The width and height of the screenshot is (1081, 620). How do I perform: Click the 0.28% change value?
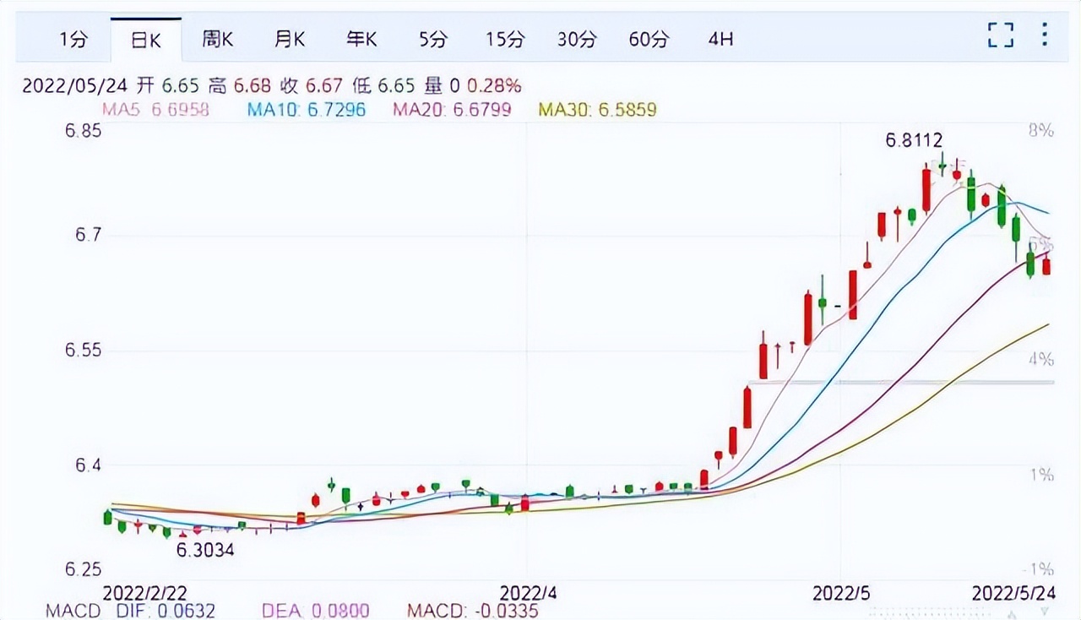point(494,85)
